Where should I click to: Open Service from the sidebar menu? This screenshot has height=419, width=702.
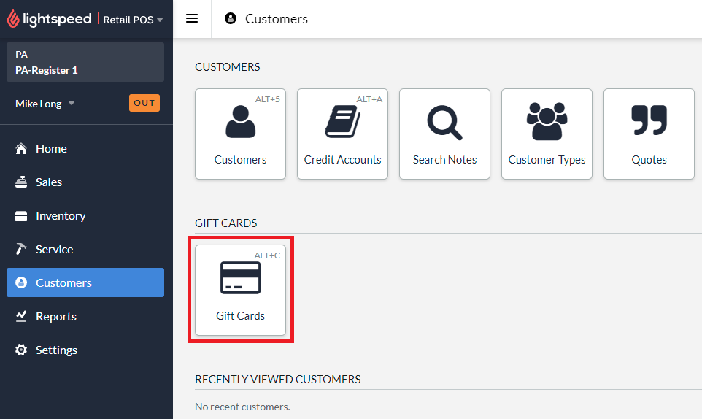[54, 249]
